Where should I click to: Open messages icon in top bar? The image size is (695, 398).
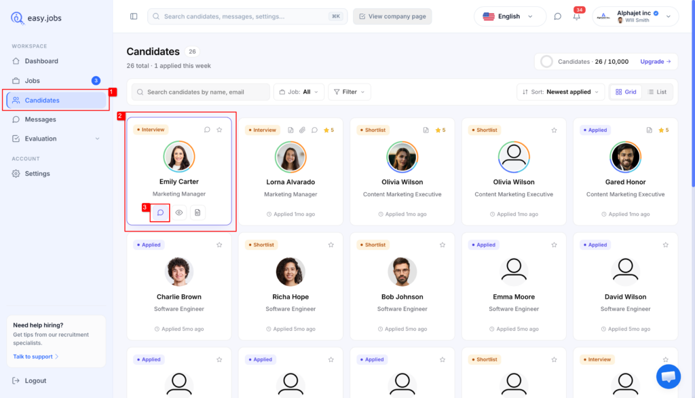coord(558,16)
